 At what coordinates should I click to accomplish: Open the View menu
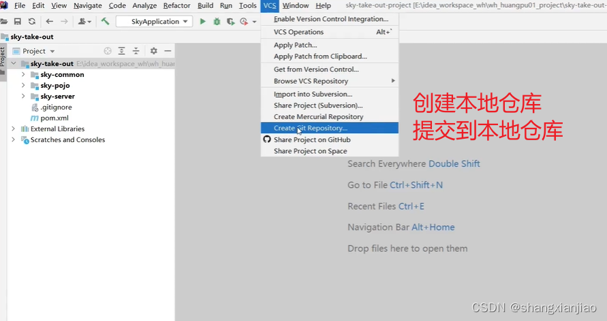click(59, 5)
